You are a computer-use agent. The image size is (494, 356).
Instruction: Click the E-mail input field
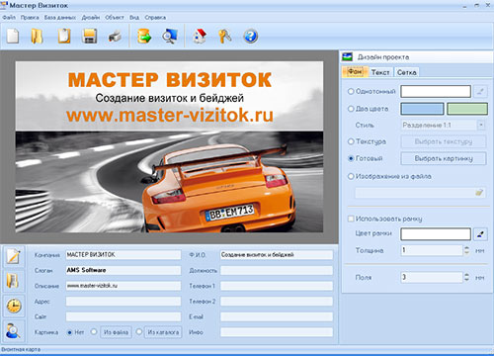[x=277, y=316]
